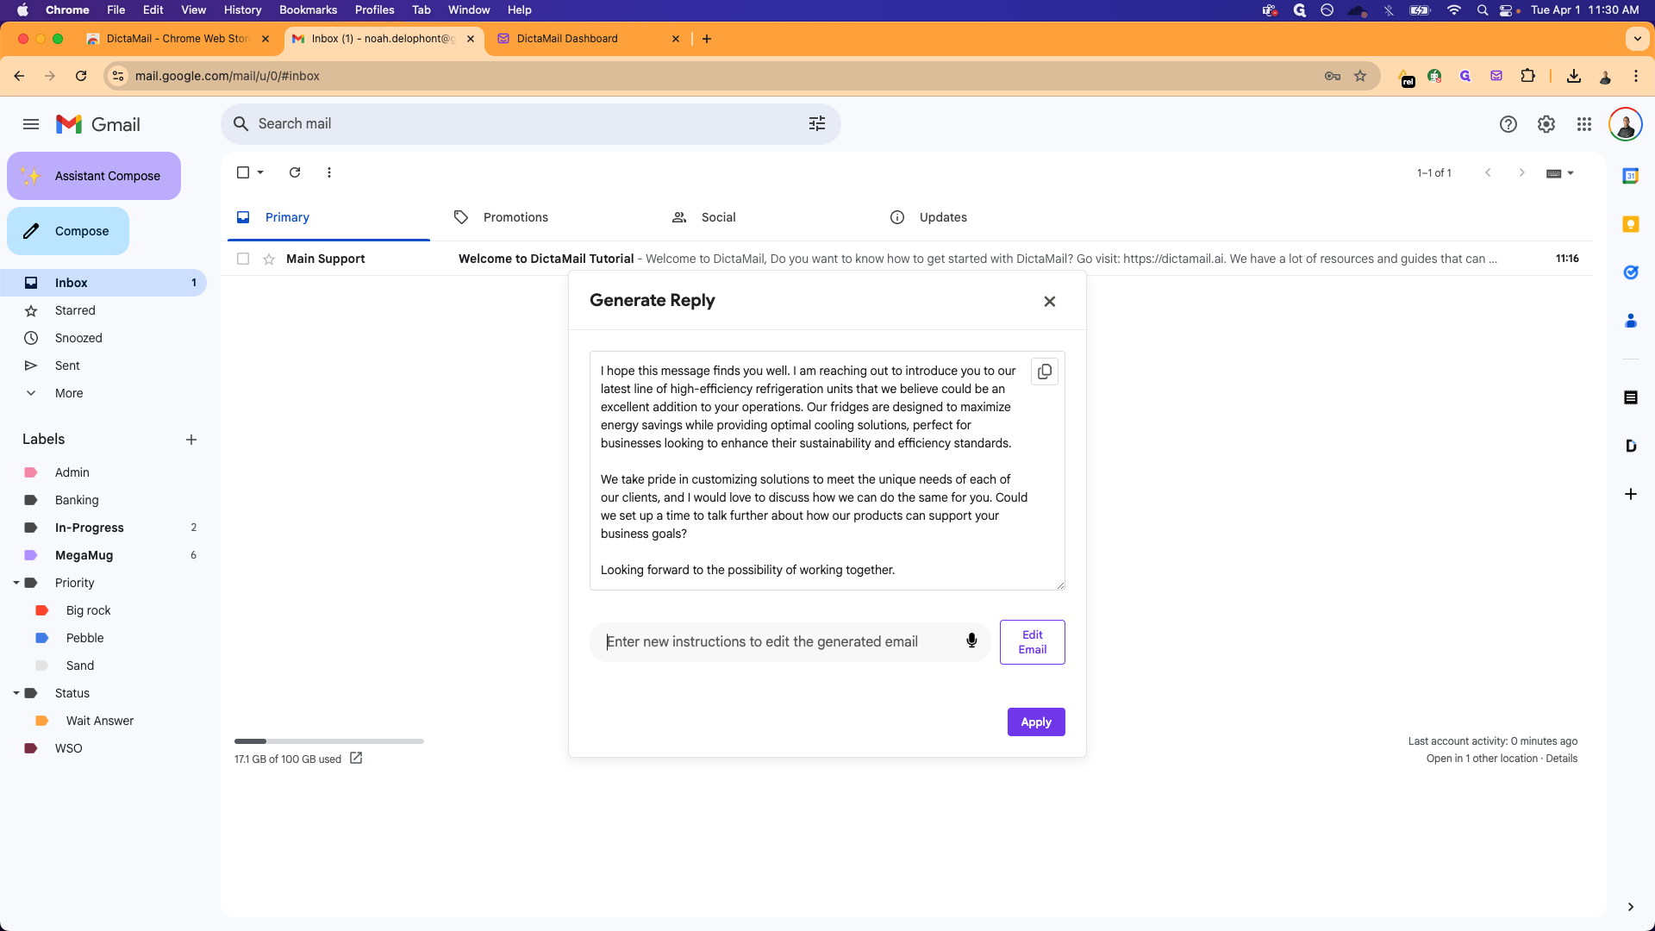Viewport: 1655px width, 931px height.
Task: Open the Bookmarks menu in menu bar
Action: (x=308, y=9)
